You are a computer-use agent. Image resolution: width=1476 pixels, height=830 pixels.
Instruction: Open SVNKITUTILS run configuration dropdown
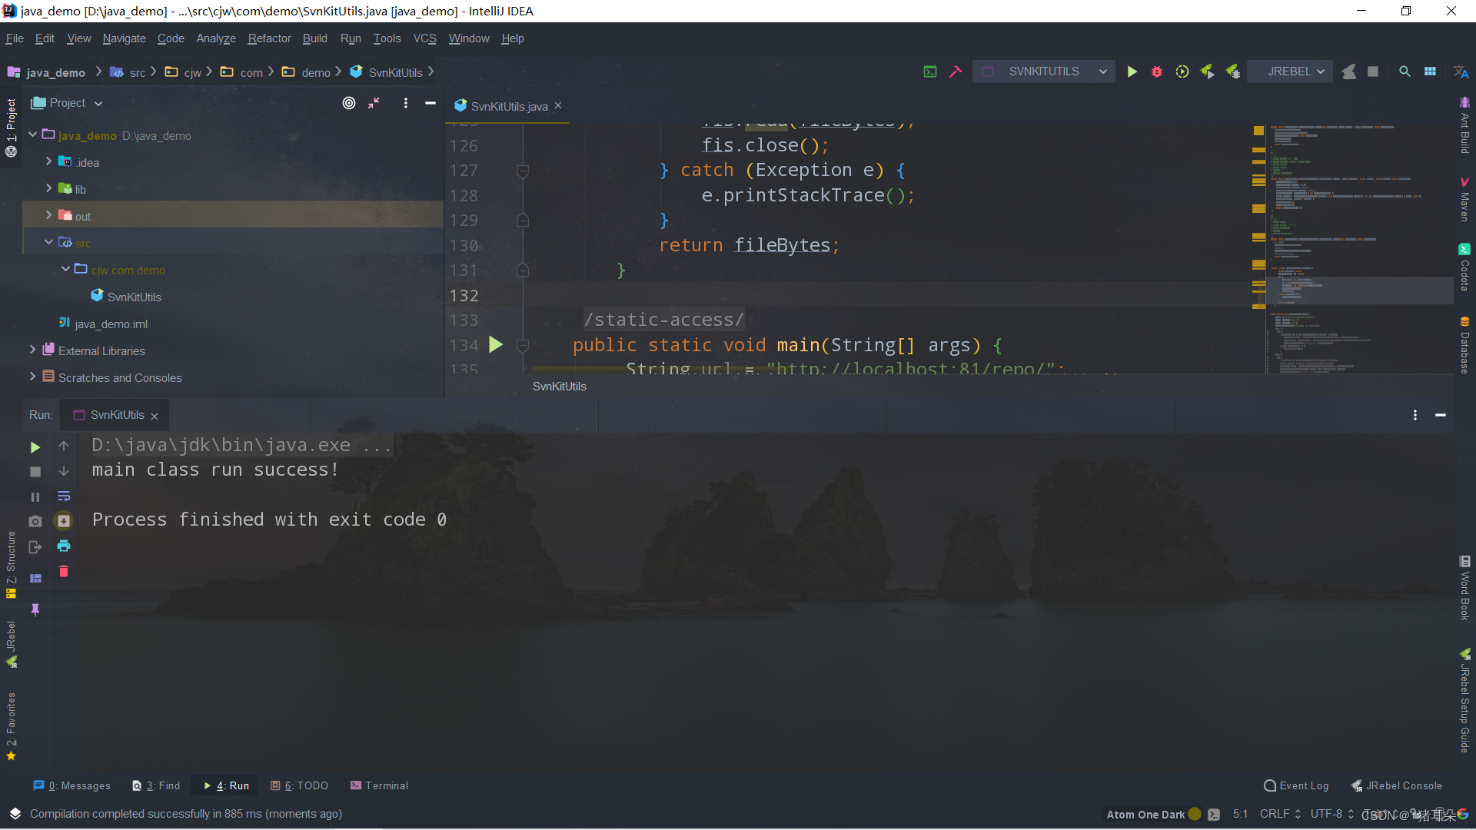(1044, 71)
